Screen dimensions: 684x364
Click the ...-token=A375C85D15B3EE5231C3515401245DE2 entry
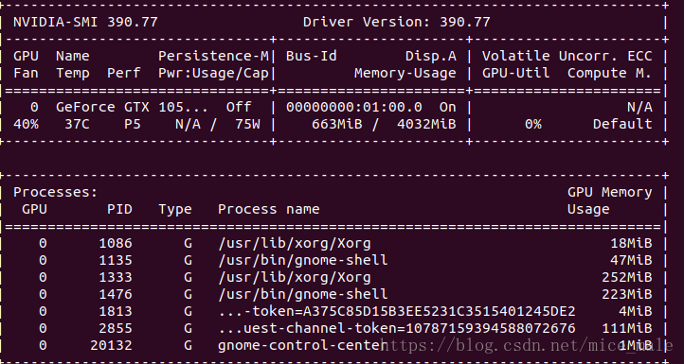[397, 311]
